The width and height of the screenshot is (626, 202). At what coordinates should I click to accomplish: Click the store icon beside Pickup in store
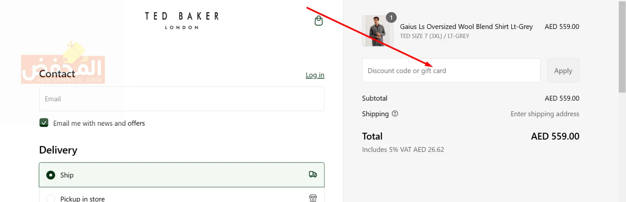tap(313, 198)
